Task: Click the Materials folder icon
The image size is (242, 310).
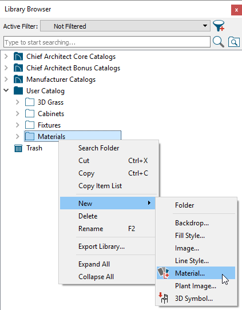Action: pos(30,137)
